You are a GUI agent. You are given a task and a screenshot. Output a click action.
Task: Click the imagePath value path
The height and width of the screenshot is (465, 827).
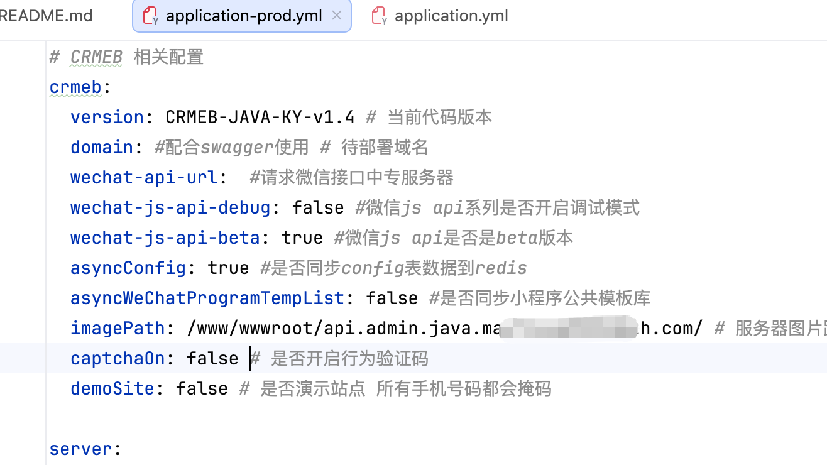(x=445, y=328)
